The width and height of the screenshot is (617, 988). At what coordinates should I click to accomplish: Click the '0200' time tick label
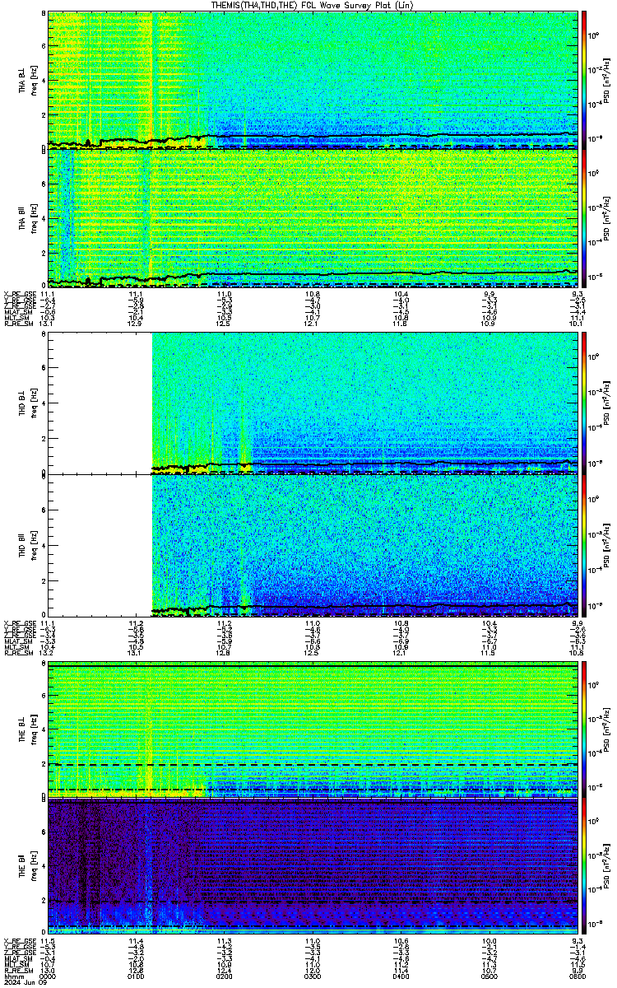click(x=224, y=976)
